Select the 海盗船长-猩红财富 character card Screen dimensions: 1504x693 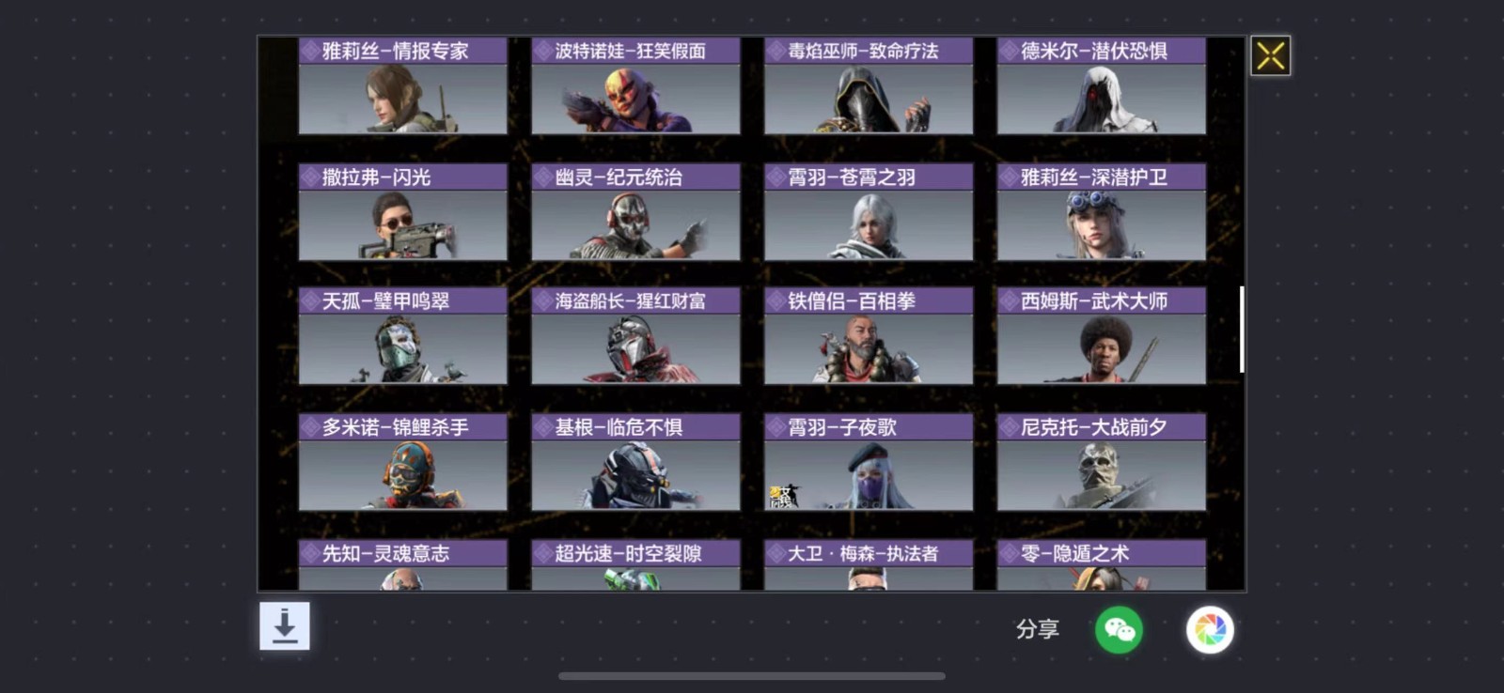[635, 336]
